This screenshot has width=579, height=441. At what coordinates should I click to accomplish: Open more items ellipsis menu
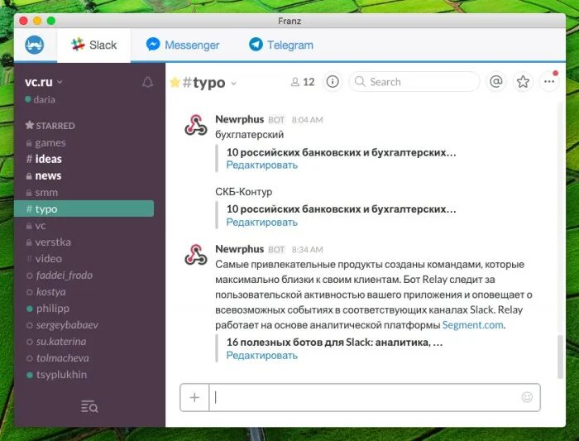(549, 81)
